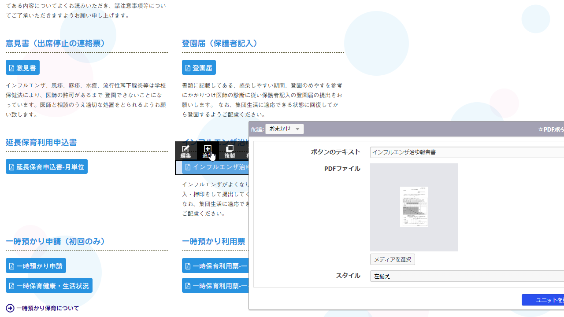Click the 複製 (duplicate) unit icon

point(230,151)
